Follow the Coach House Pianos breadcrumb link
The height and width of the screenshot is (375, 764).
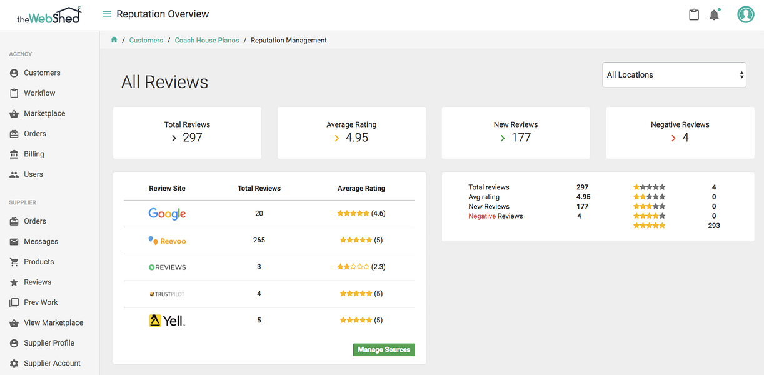(x=207, y=40)
